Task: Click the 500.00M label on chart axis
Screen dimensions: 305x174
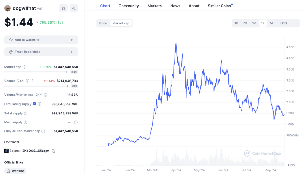Action: coord(292,135)
